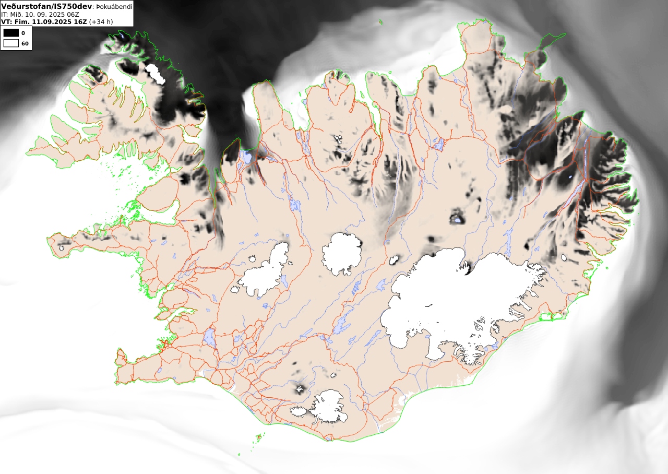Click the "(+34 h)" forecast offset text
668x474 pixels.
click(x=101, y=22)
